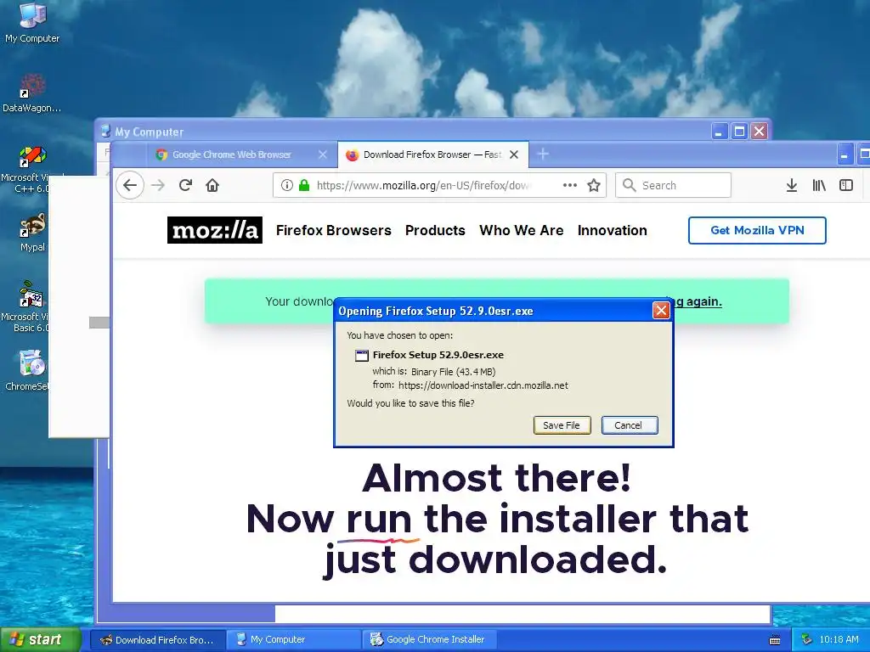Screen dimensions: 870x652
Task: Open page actions three-dot menu
Action: [570, 185]
